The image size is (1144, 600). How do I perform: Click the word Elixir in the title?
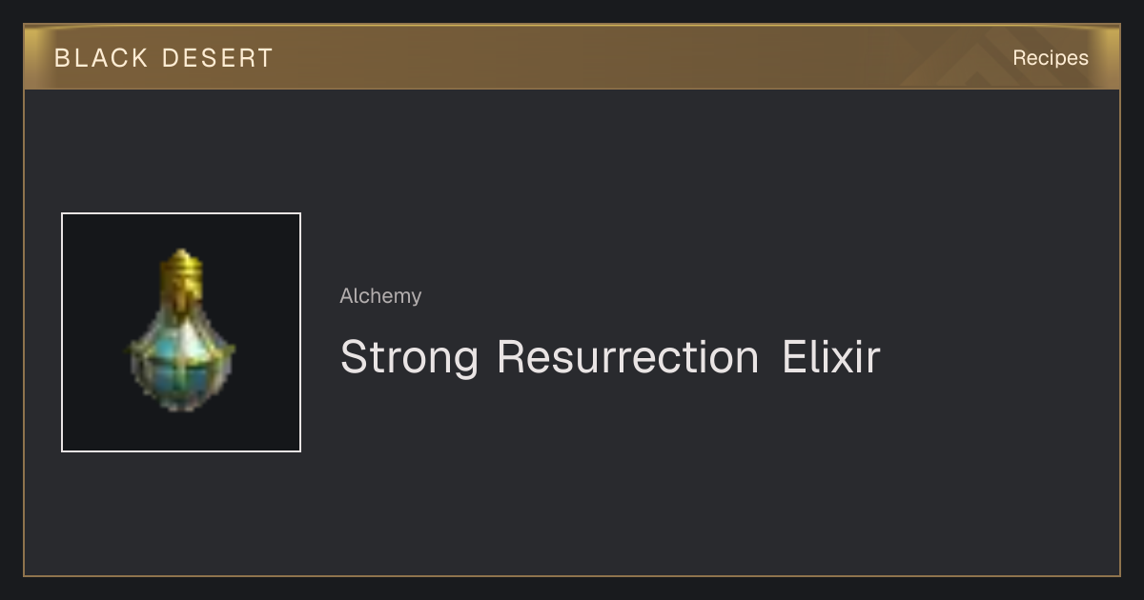[x=830, y=357]
